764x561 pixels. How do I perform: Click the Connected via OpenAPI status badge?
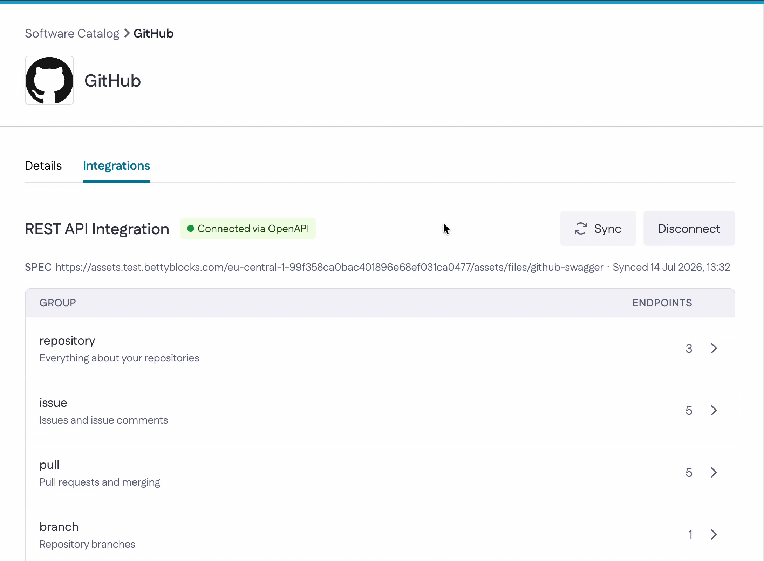tap(248, 229)
